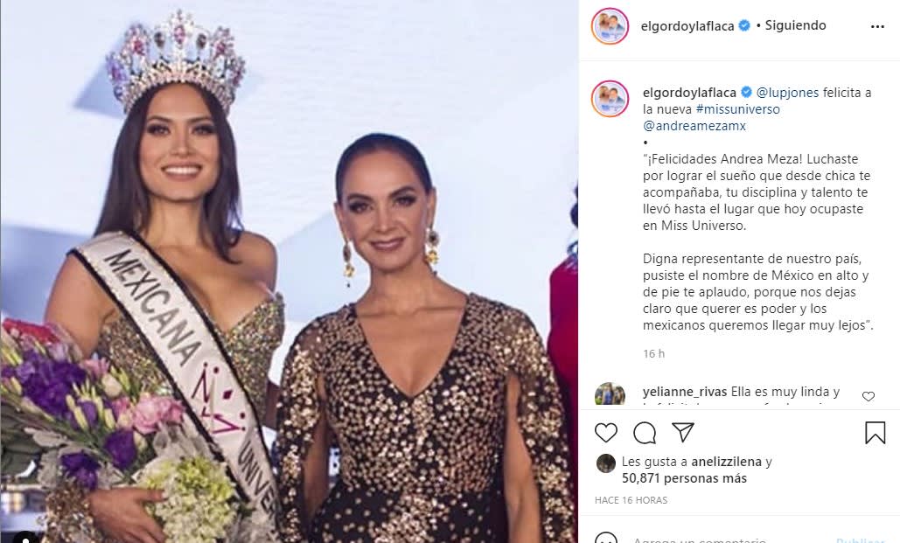Like yelianne_rivas comment with small heart
900x543 pixels.
tap(869, 396)
